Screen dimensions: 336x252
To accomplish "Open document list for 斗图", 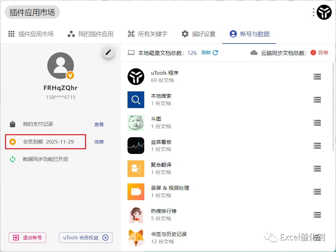I will (x=317, y=122).
